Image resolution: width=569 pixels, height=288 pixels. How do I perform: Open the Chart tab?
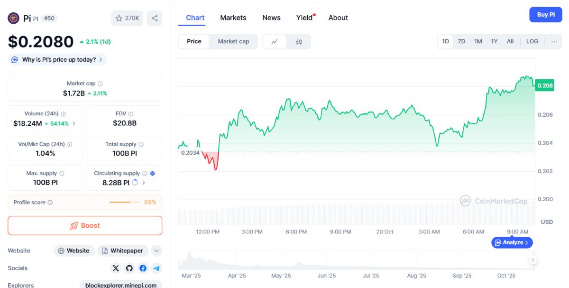(x=195, y=18)
